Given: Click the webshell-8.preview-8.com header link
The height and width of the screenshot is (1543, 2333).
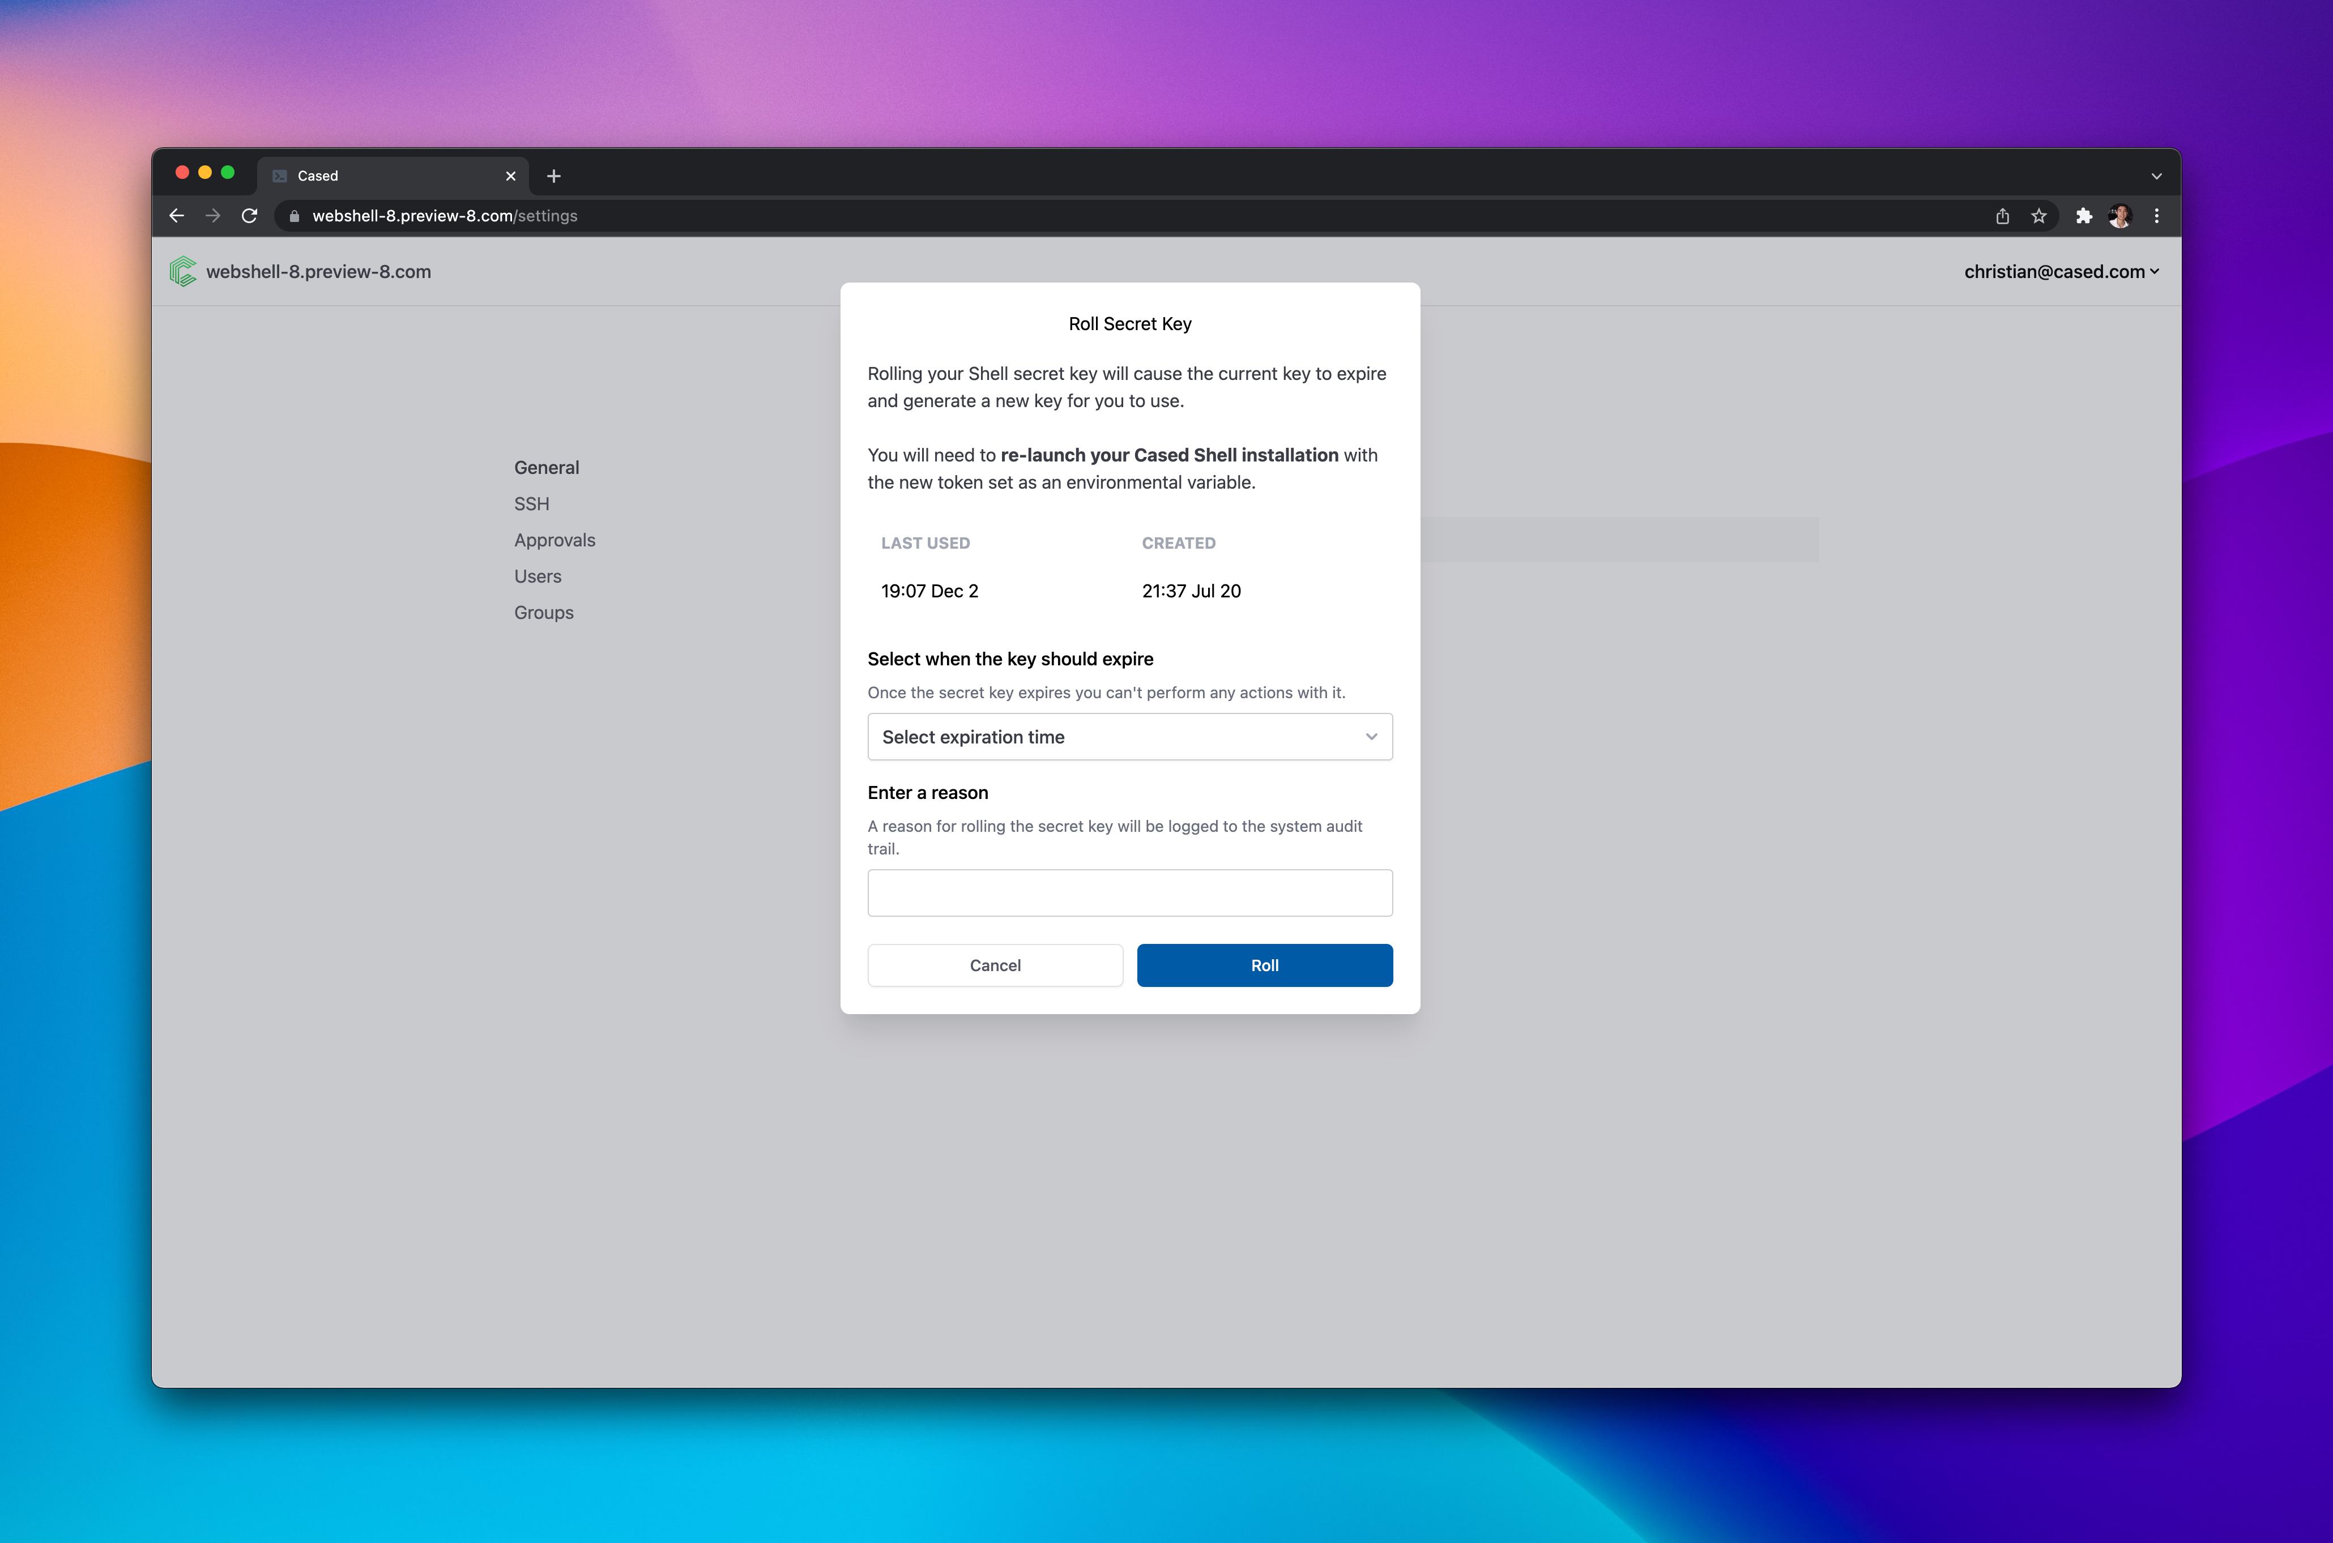Looking at the screenshot, I should 318,272.
